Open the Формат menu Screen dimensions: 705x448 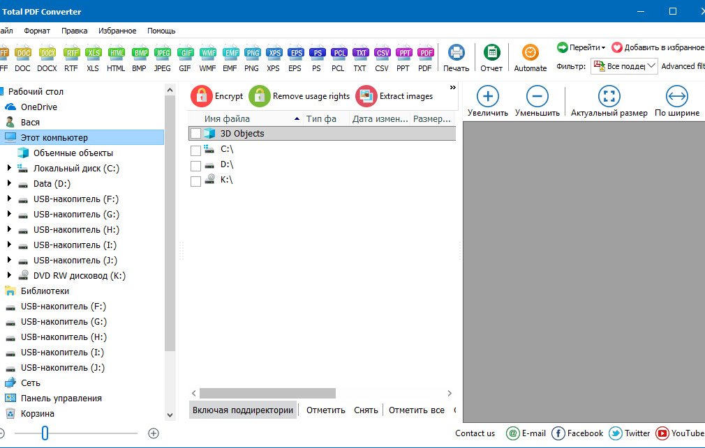37,31
